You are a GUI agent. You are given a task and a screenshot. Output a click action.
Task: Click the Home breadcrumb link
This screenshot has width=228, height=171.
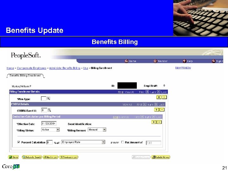[10, 68]
